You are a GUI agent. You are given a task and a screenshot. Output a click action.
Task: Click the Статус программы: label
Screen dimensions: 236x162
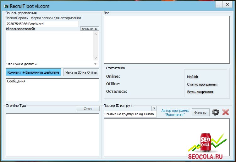pyautogui.click(x=202, y=84)
